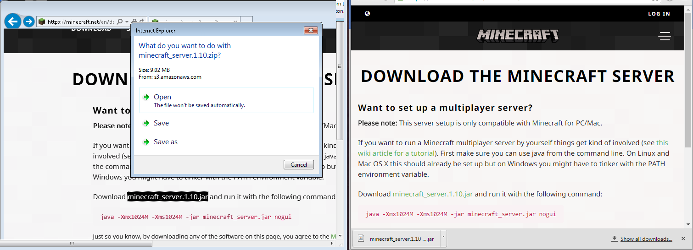Go back in Internet Explorer
Viewport: 693px width, 250px height.
point(13,22)
